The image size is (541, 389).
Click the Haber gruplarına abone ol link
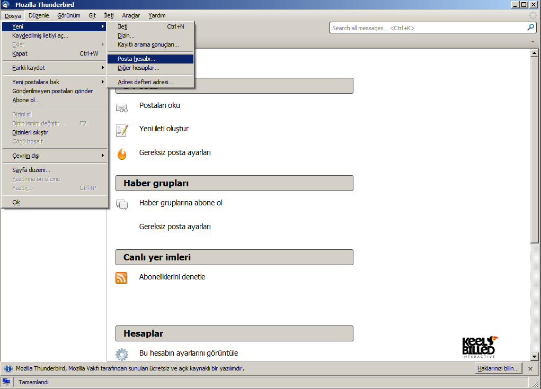point(181,203)
